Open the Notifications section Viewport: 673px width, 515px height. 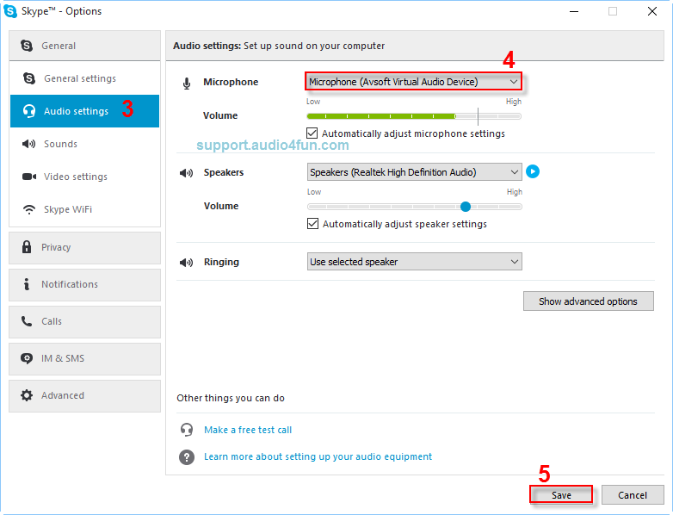click(x=84, y=285)
